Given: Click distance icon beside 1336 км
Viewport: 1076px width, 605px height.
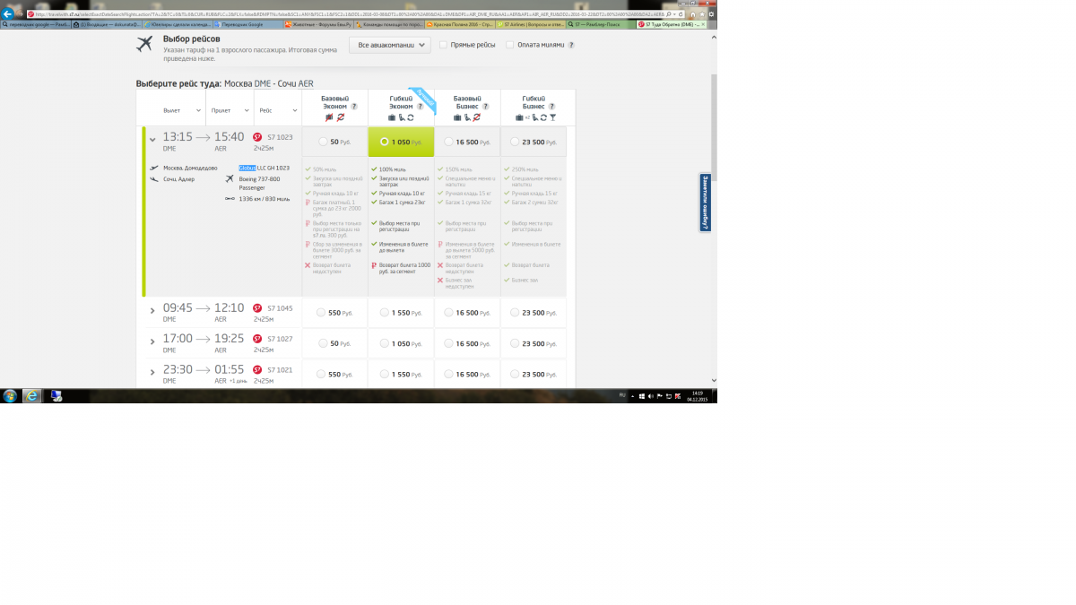Looking at the screenshot, I should point(230,198).
